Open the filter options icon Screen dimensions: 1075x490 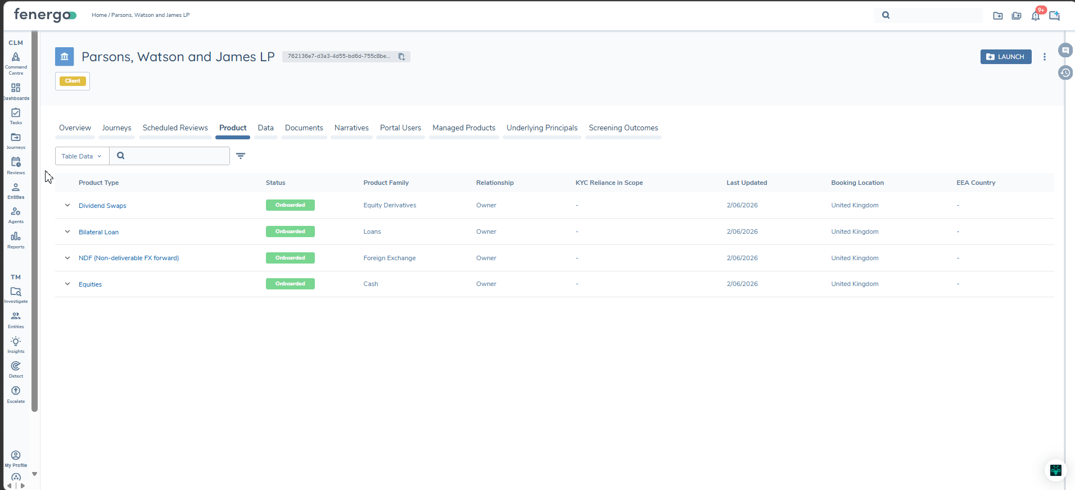(x=241, y=156)
